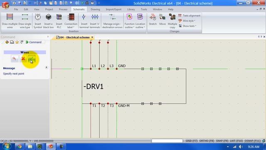The height and width of the screenshot is (150, 266).
Task: Open the File menu
Action: [x=16, y=9]
